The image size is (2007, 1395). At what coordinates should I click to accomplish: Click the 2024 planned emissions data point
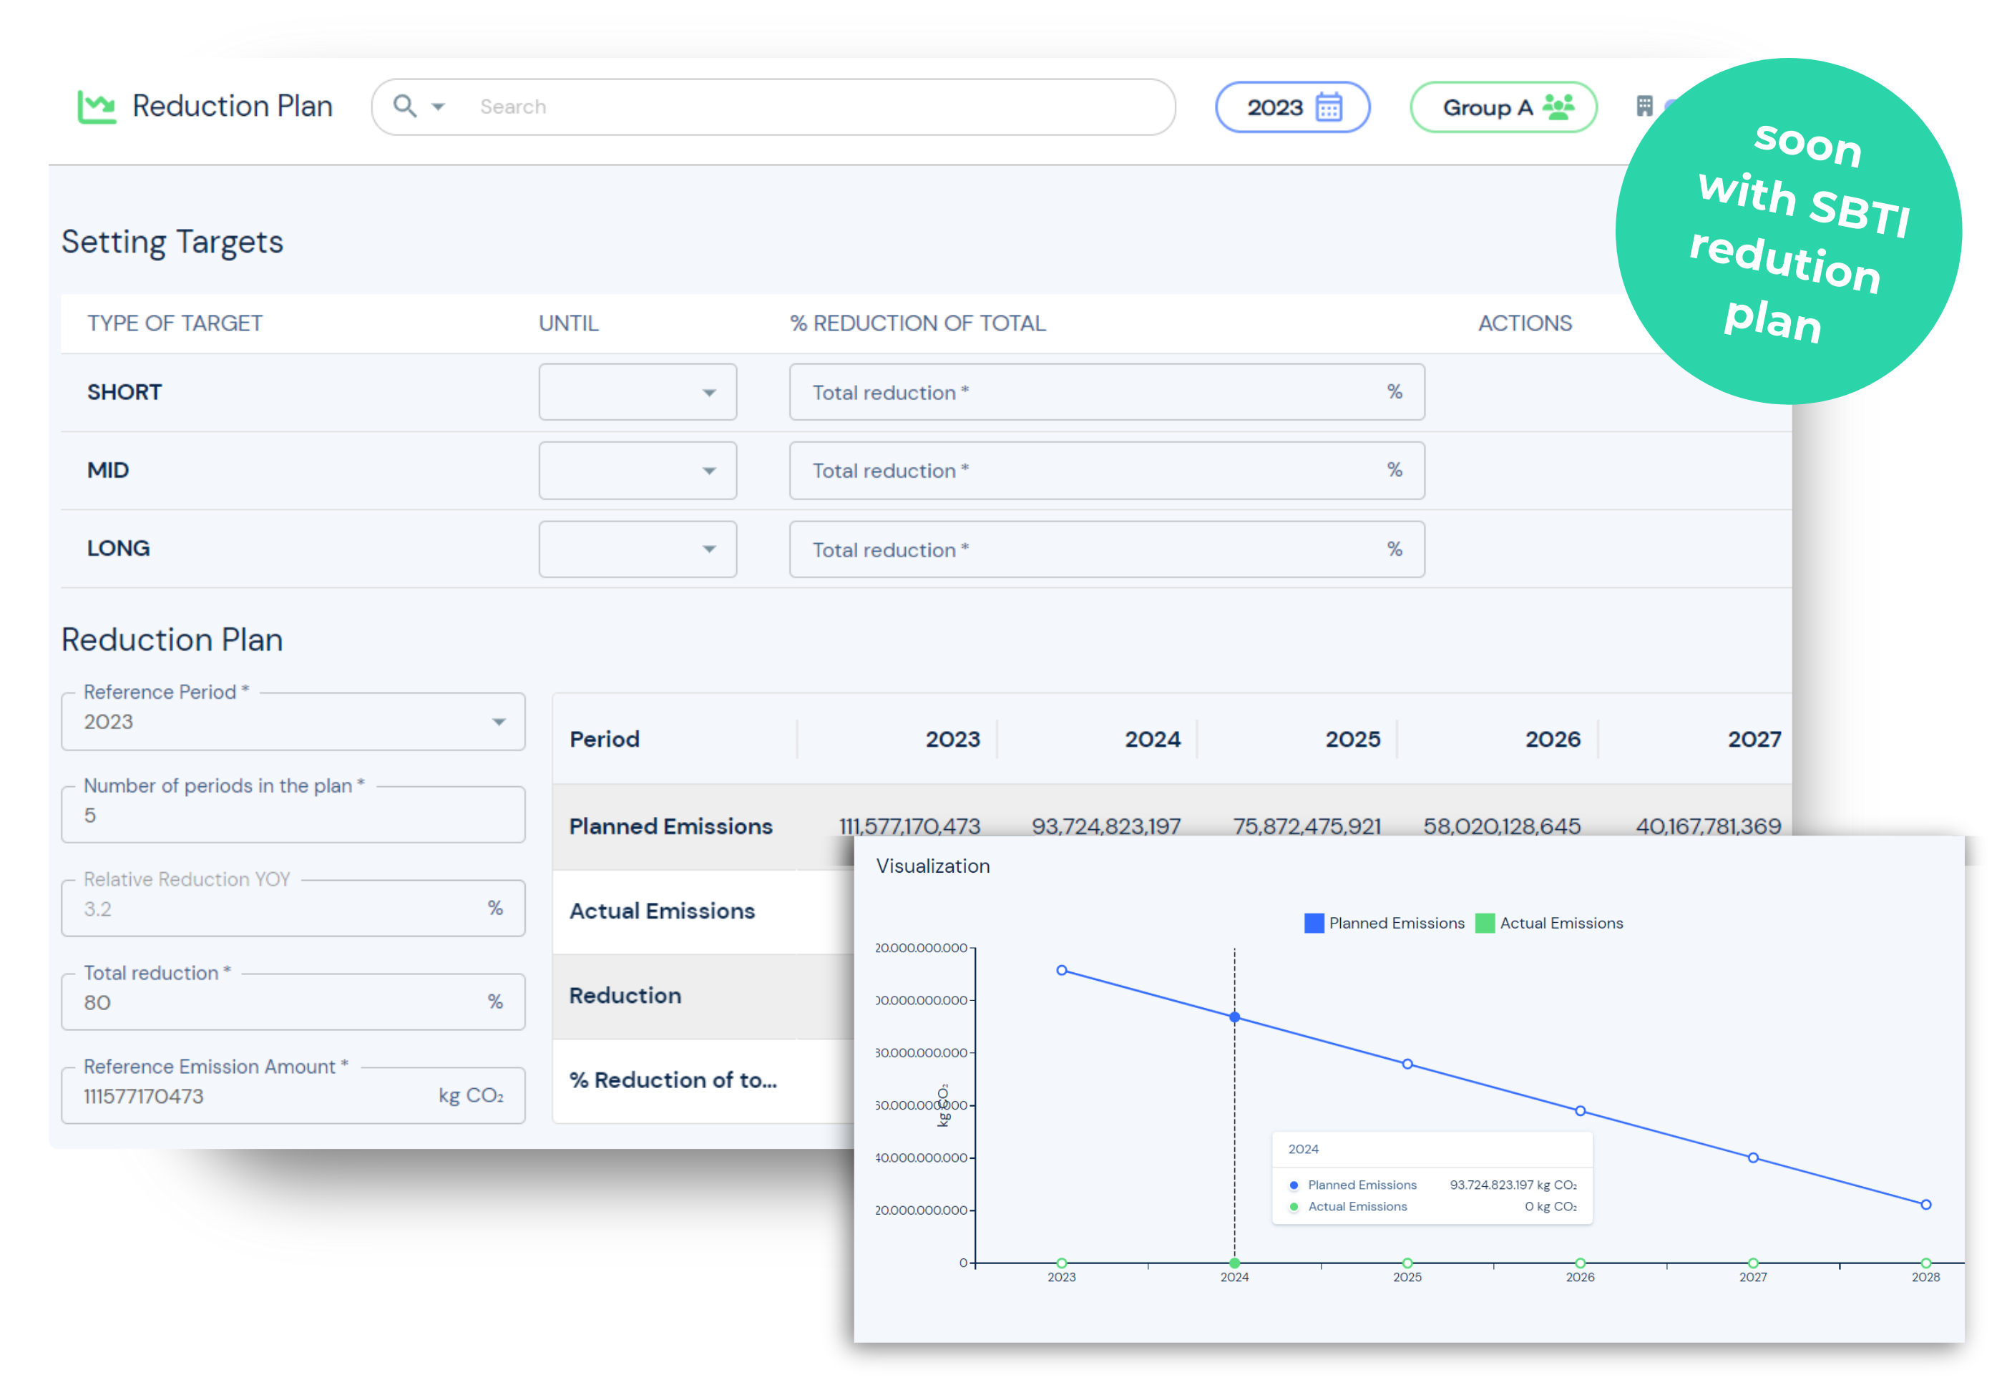[1234, 1017]
